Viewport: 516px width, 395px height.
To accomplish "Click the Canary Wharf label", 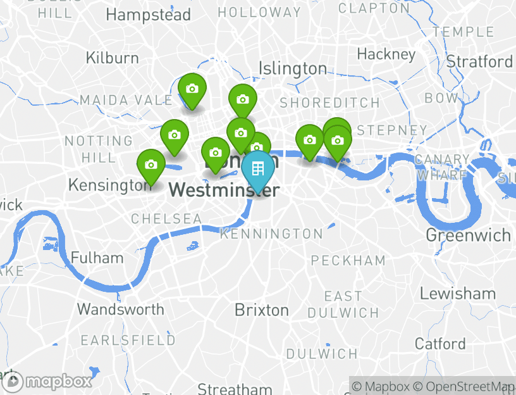I will coord(442,167).
